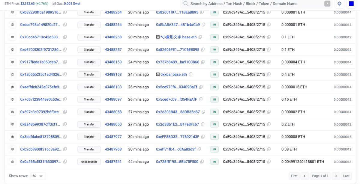Image resolution: width=360 pixels, height=184 pixels.
Task: Preview transaction 0x917ffeda1e850ceb7 with eye icon
Action: click(x=12, y=62)
